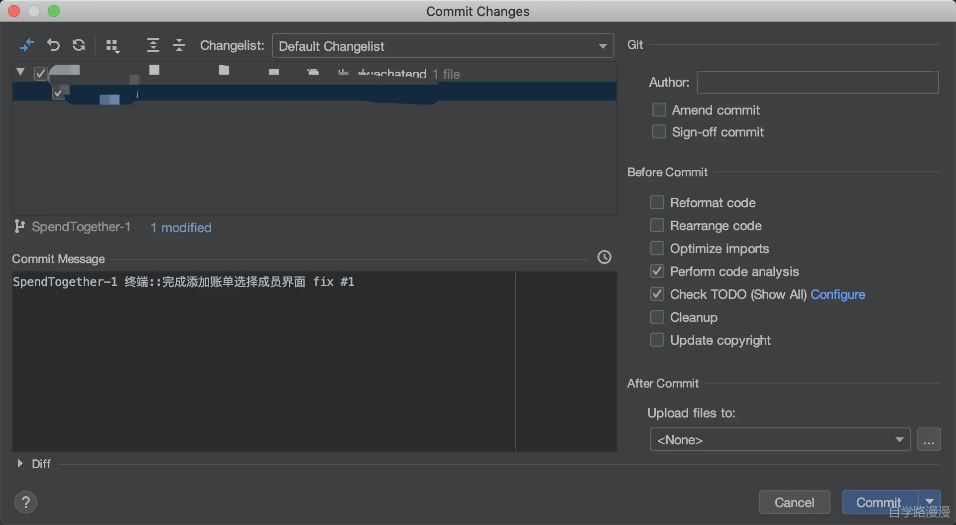Select the highlighted modified file row
The height and width of the screenshot is (525, 956).
[x=315, y=92]
